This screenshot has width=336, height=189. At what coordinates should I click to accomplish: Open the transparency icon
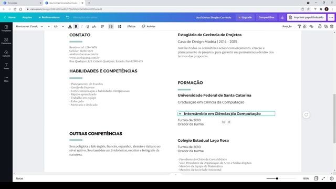point(305,26)
